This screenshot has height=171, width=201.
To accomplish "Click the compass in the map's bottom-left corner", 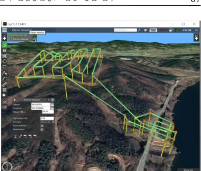I will coord(7,166).
